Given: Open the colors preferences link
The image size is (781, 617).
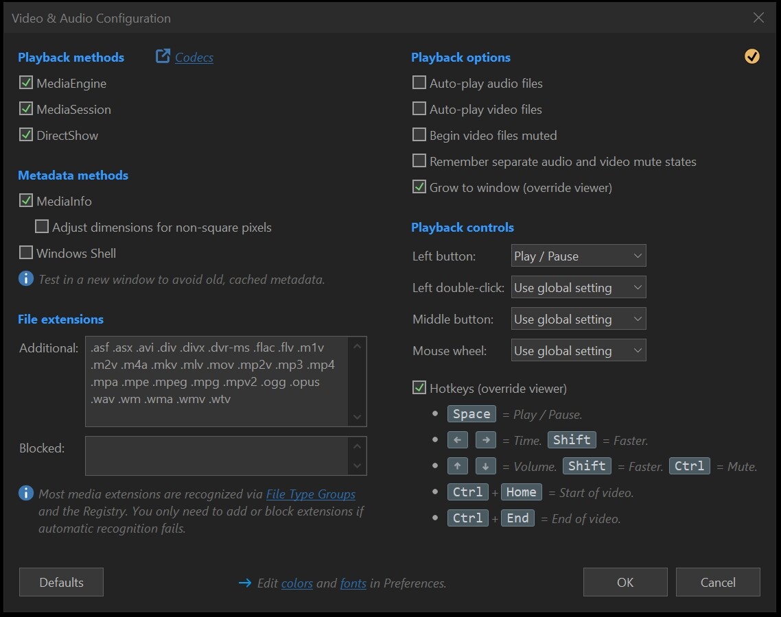Looking at the screenshot, I should click(297, 583).
